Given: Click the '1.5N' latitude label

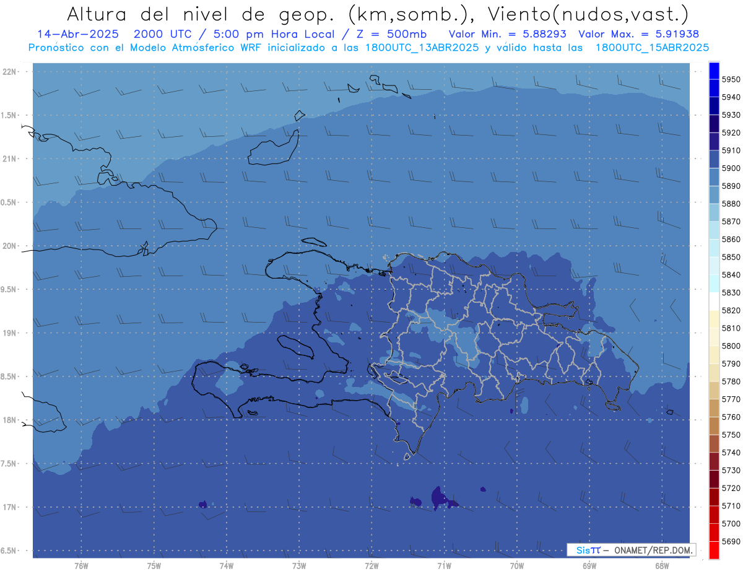Looking at the screenshot, I should [x=9, y=115].
